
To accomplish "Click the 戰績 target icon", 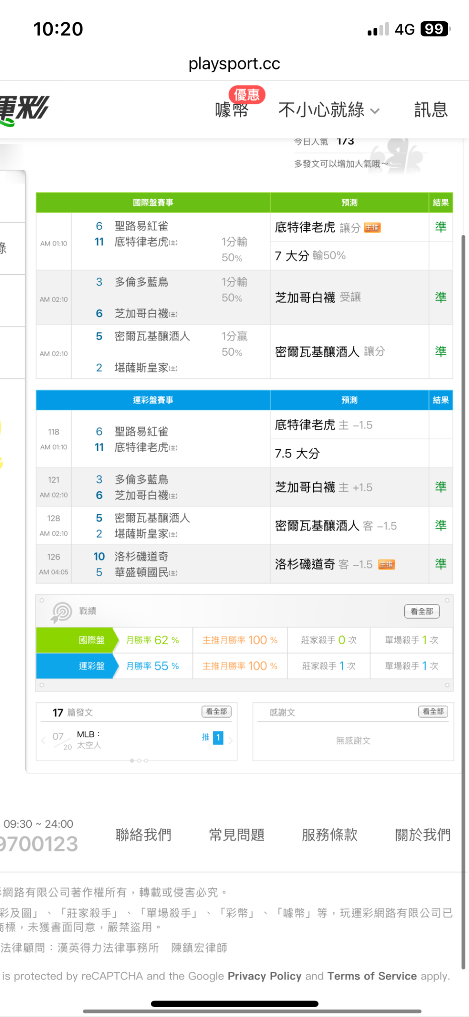I will point(61,612).
